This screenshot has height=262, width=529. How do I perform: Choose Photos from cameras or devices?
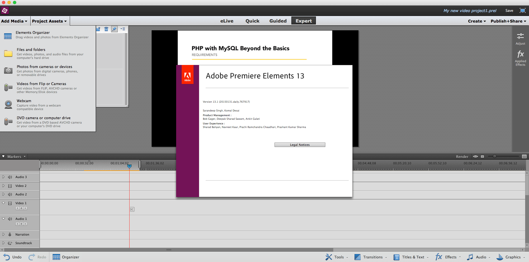click(x=47, y=70)
